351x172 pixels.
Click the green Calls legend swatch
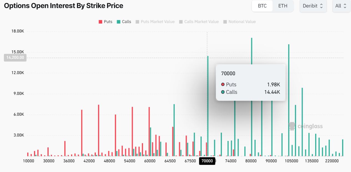118,22
